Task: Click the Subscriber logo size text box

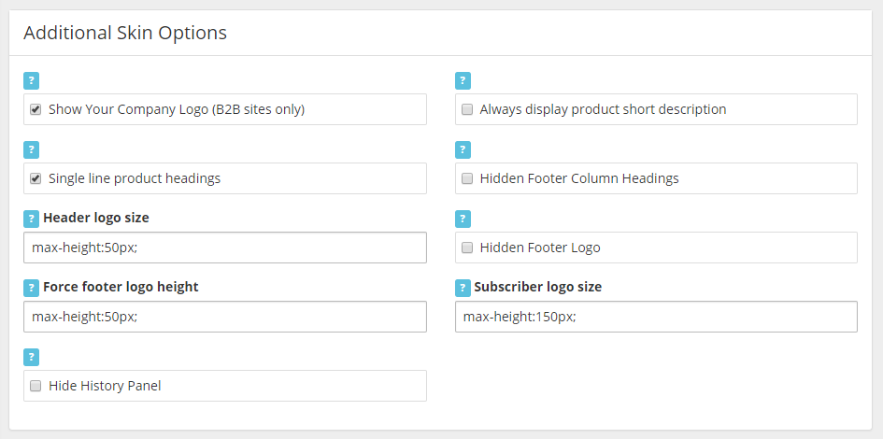Action: (656, 317)
